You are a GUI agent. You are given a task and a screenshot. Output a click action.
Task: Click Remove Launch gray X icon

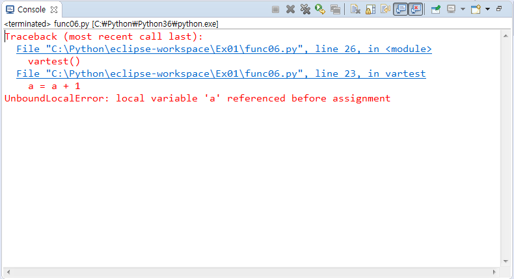[x=290, y=9]
